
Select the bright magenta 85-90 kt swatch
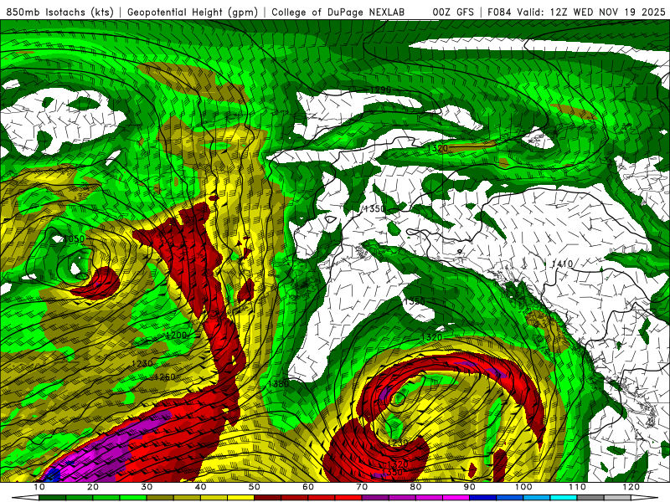456,498
